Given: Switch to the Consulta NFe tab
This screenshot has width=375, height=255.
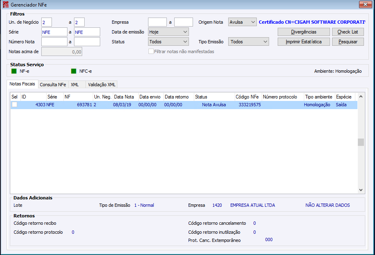Looking at the screenshot, I should tap(53, 85).
